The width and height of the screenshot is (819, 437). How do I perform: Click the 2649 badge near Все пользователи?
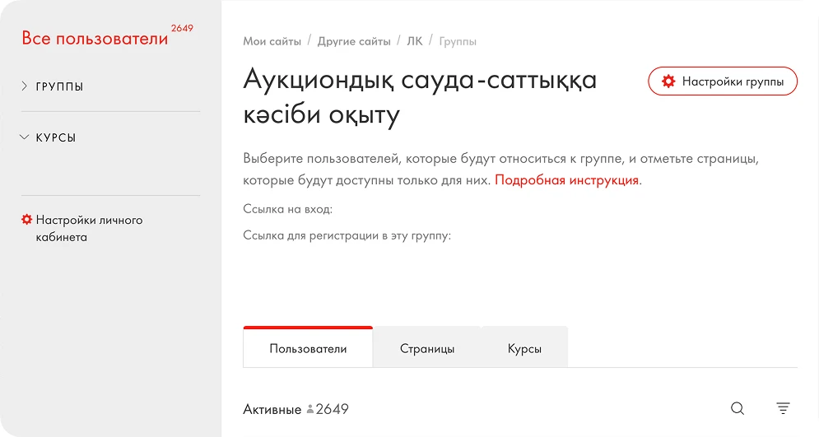click(x=182, y=28)
